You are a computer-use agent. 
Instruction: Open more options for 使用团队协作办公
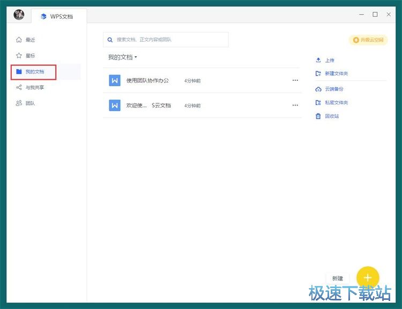295,80
